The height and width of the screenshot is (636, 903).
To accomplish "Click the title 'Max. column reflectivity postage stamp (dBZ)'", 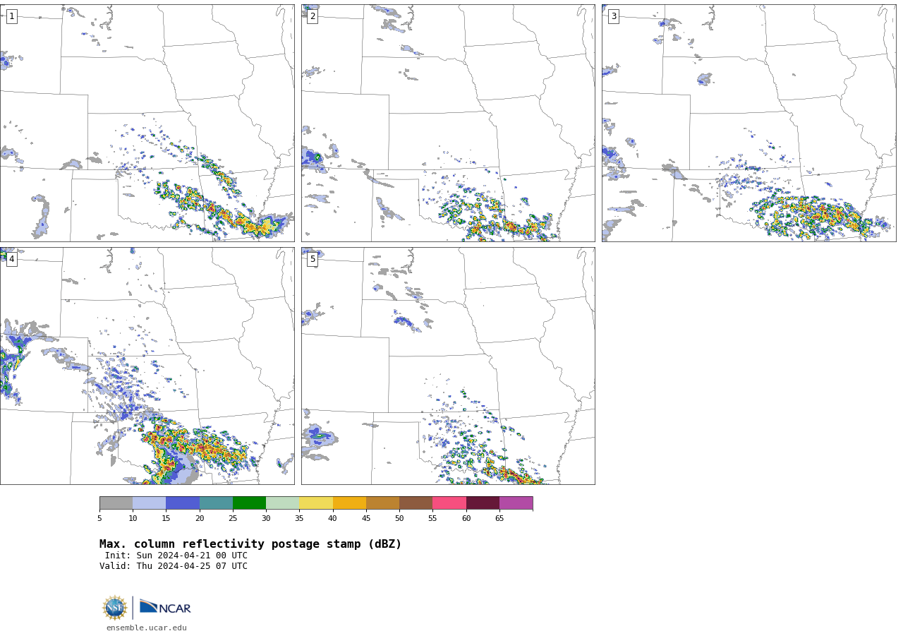I will click(x=250, y=544).
